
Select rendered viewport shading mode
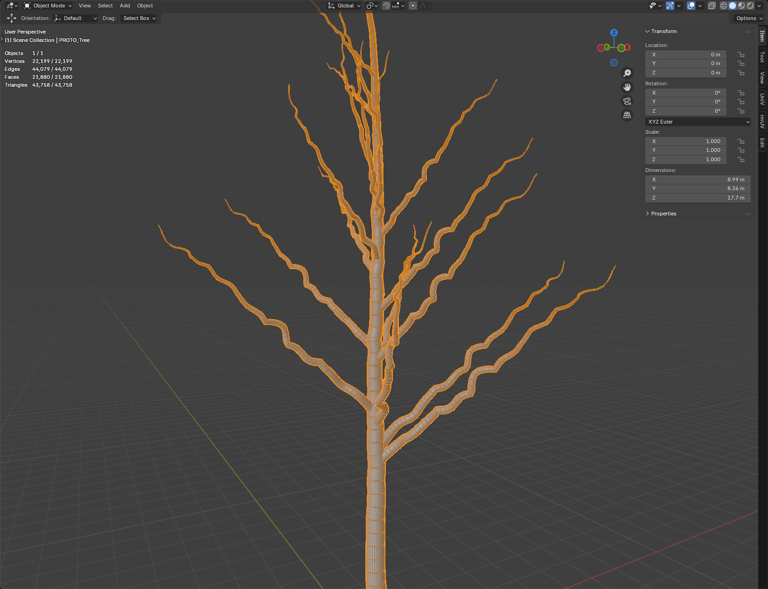[750, 6]
